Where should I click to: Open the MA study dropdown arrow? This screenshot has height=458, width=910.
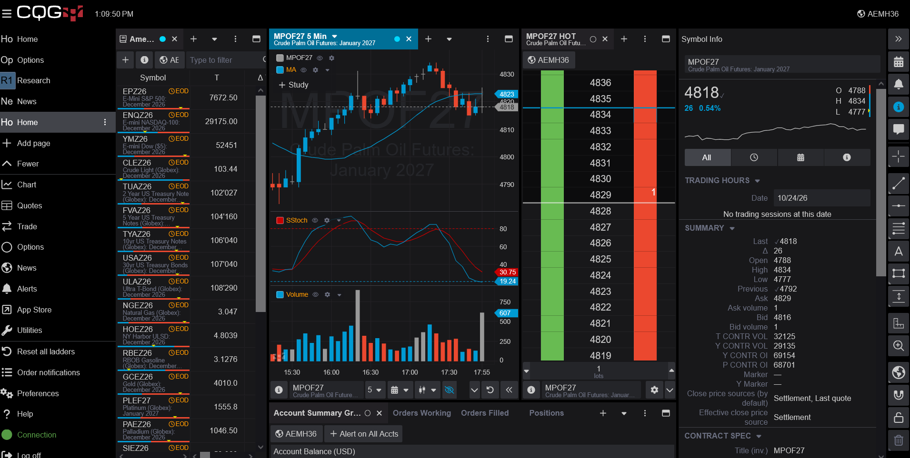click(327, 70)
